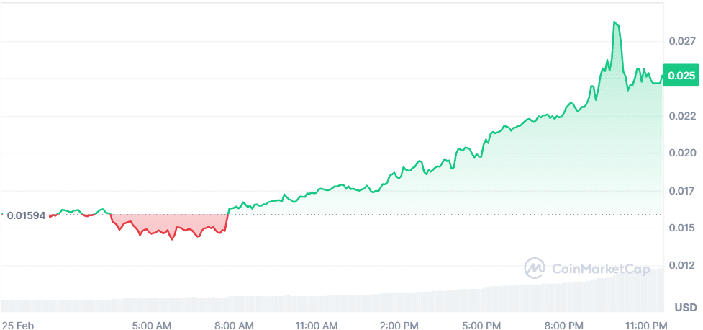Select the 8:00 AM time marker
The height and width of the screenshot is (330, 703).
[x=235, y=325]
